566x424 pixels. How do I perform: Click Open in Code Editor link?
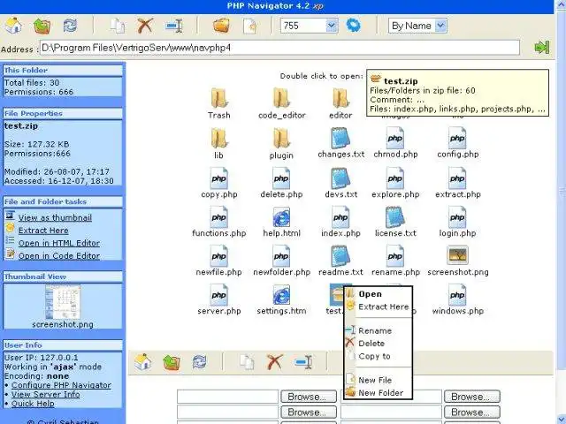point(59,255)
